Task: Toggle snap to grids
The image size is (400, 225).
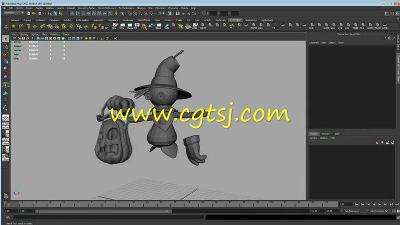Action: click(x=129, y=13)
